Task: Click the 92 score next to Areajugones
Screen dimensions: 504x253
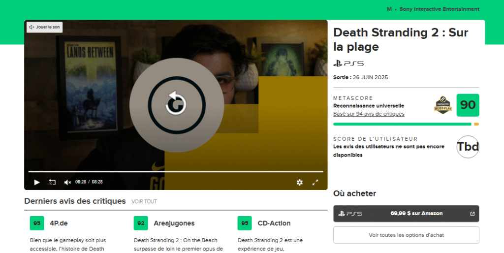Action: click(141, 223)
